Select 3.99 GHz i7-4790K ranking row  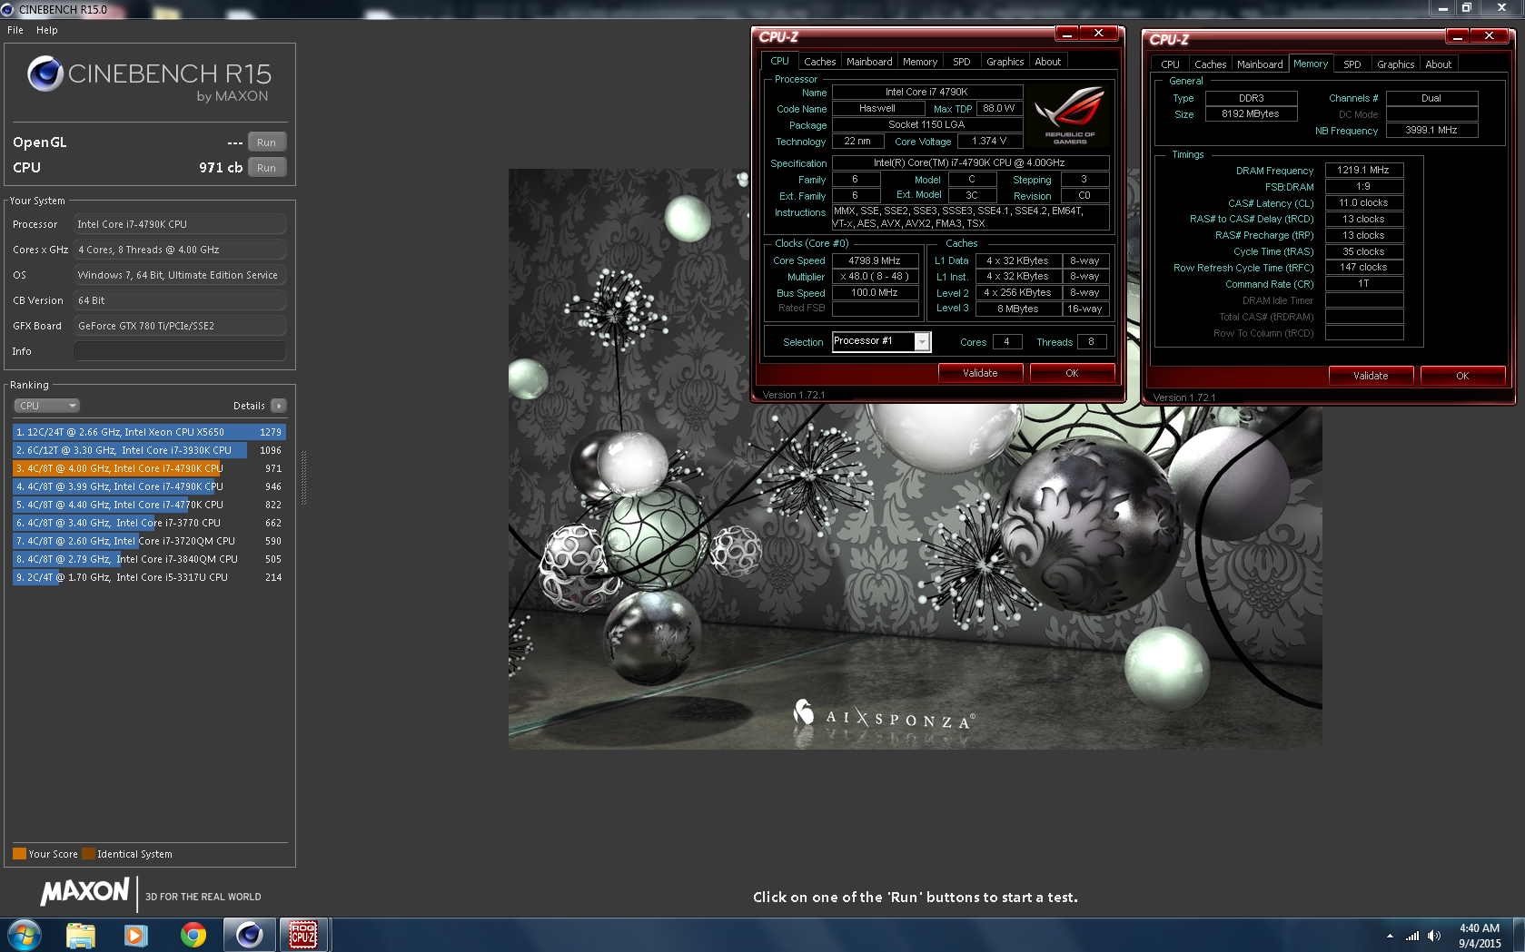[149, 486]
